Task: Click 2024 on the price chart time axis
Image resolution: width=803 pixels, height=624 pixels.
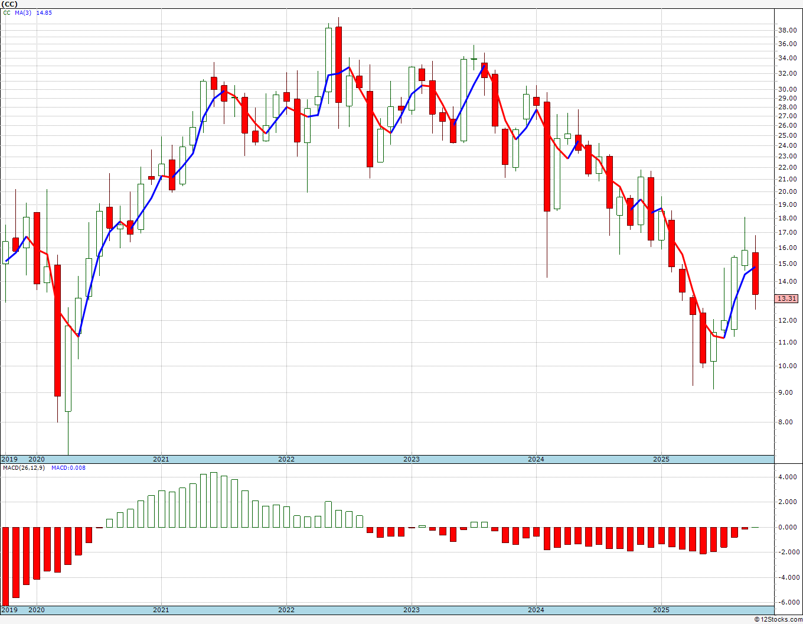Action: pos(536,459)
